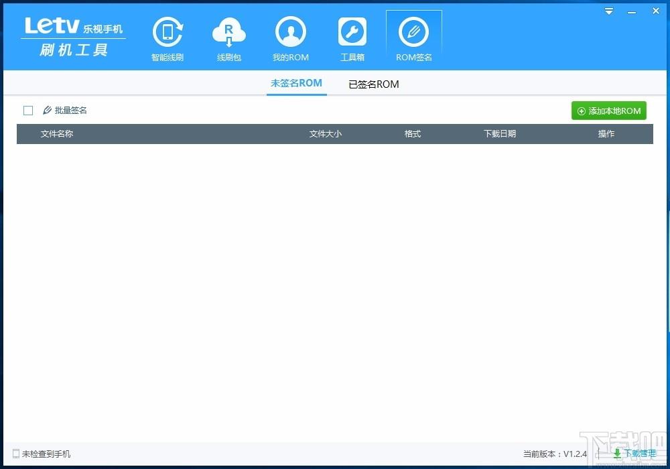Click the 格式 column header

tap(413, 134)
